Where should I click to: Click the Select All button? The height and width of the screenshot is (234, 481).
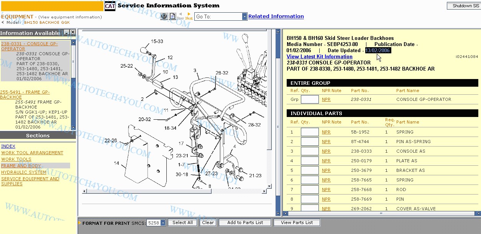click(x=182, y=222)
